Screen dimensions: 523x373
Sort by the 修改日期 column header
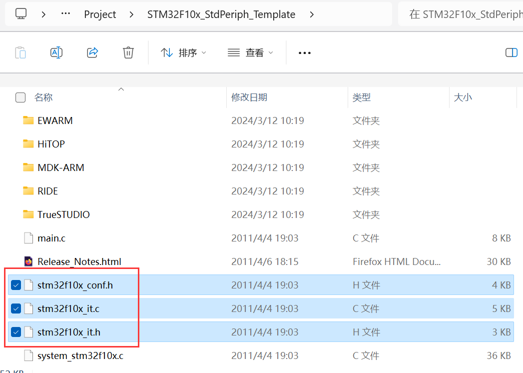[249, 97]
